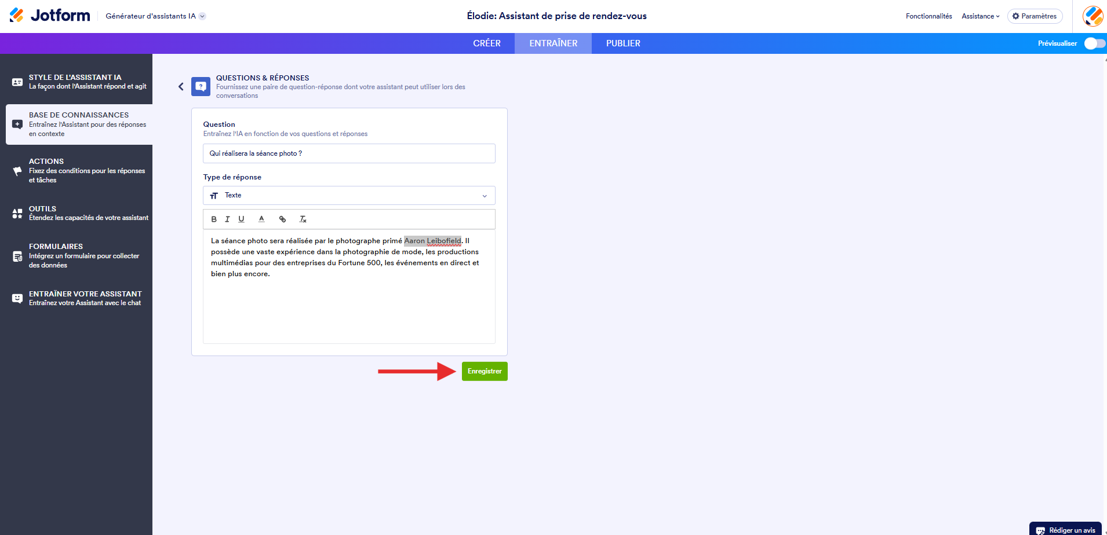This screenshot has width=1107, height=535.
Task: Toggle italic formatting
Action: pyautogui.click(x=227, y=219)
